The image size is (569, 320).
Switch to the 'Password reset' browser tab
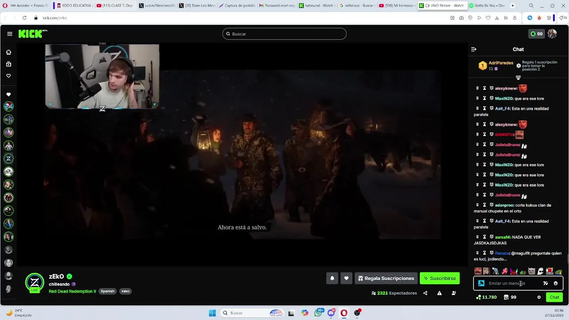click(277, 6)
